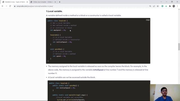Open the Chrome profile avatar

click(x=174, y=6)
